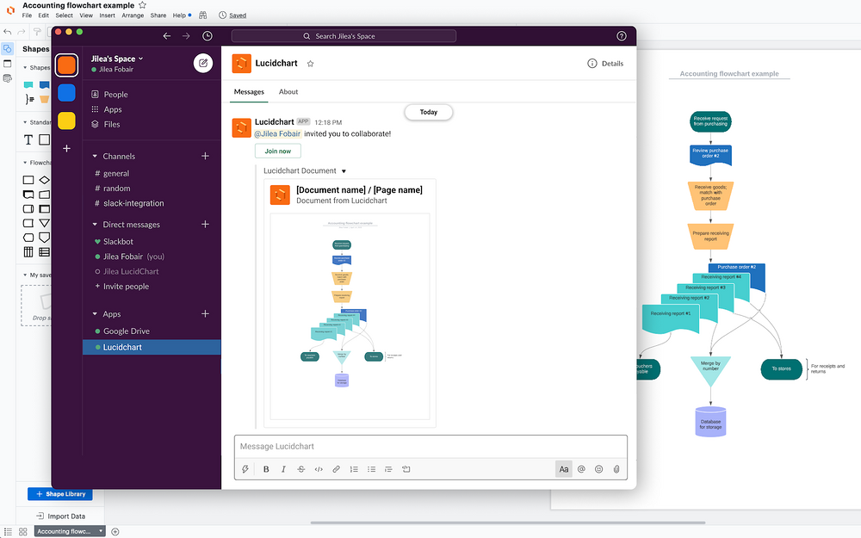This screenshot has height=538, width=861.
Task: Attach a file with paperclip icon
Action: pyautogui.click(x=616, y=469)
